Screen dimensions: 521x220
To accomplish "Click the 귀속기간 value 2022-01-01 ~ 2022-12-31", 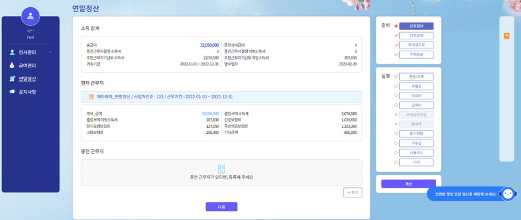I will [199, 64].
